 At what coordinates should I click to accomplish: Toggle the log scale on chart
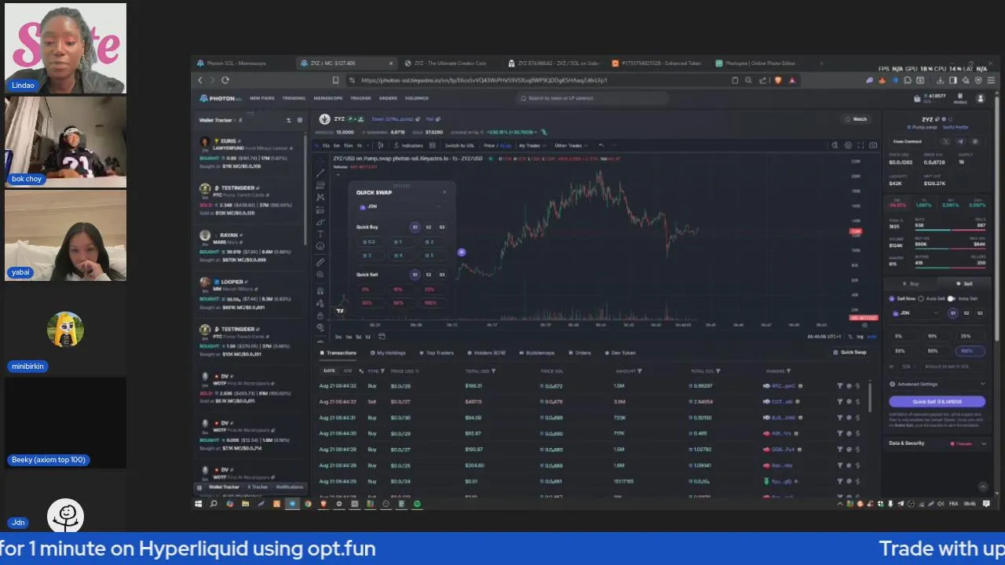pyautogui.click(x=861, y=337)
